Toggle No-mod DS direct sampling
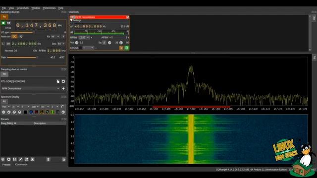The height and width of the screenshot is (178, 317). 11,50
